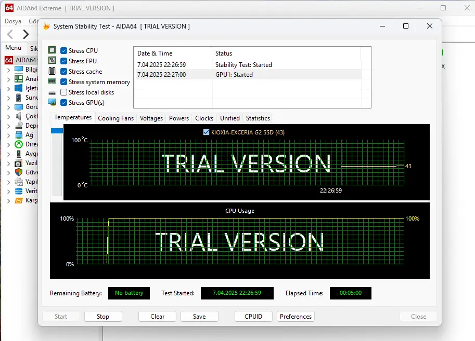The height and width of the screenshot is (341, 475).
Task: Select the Menü panel tab in main window
Action: 14,48
